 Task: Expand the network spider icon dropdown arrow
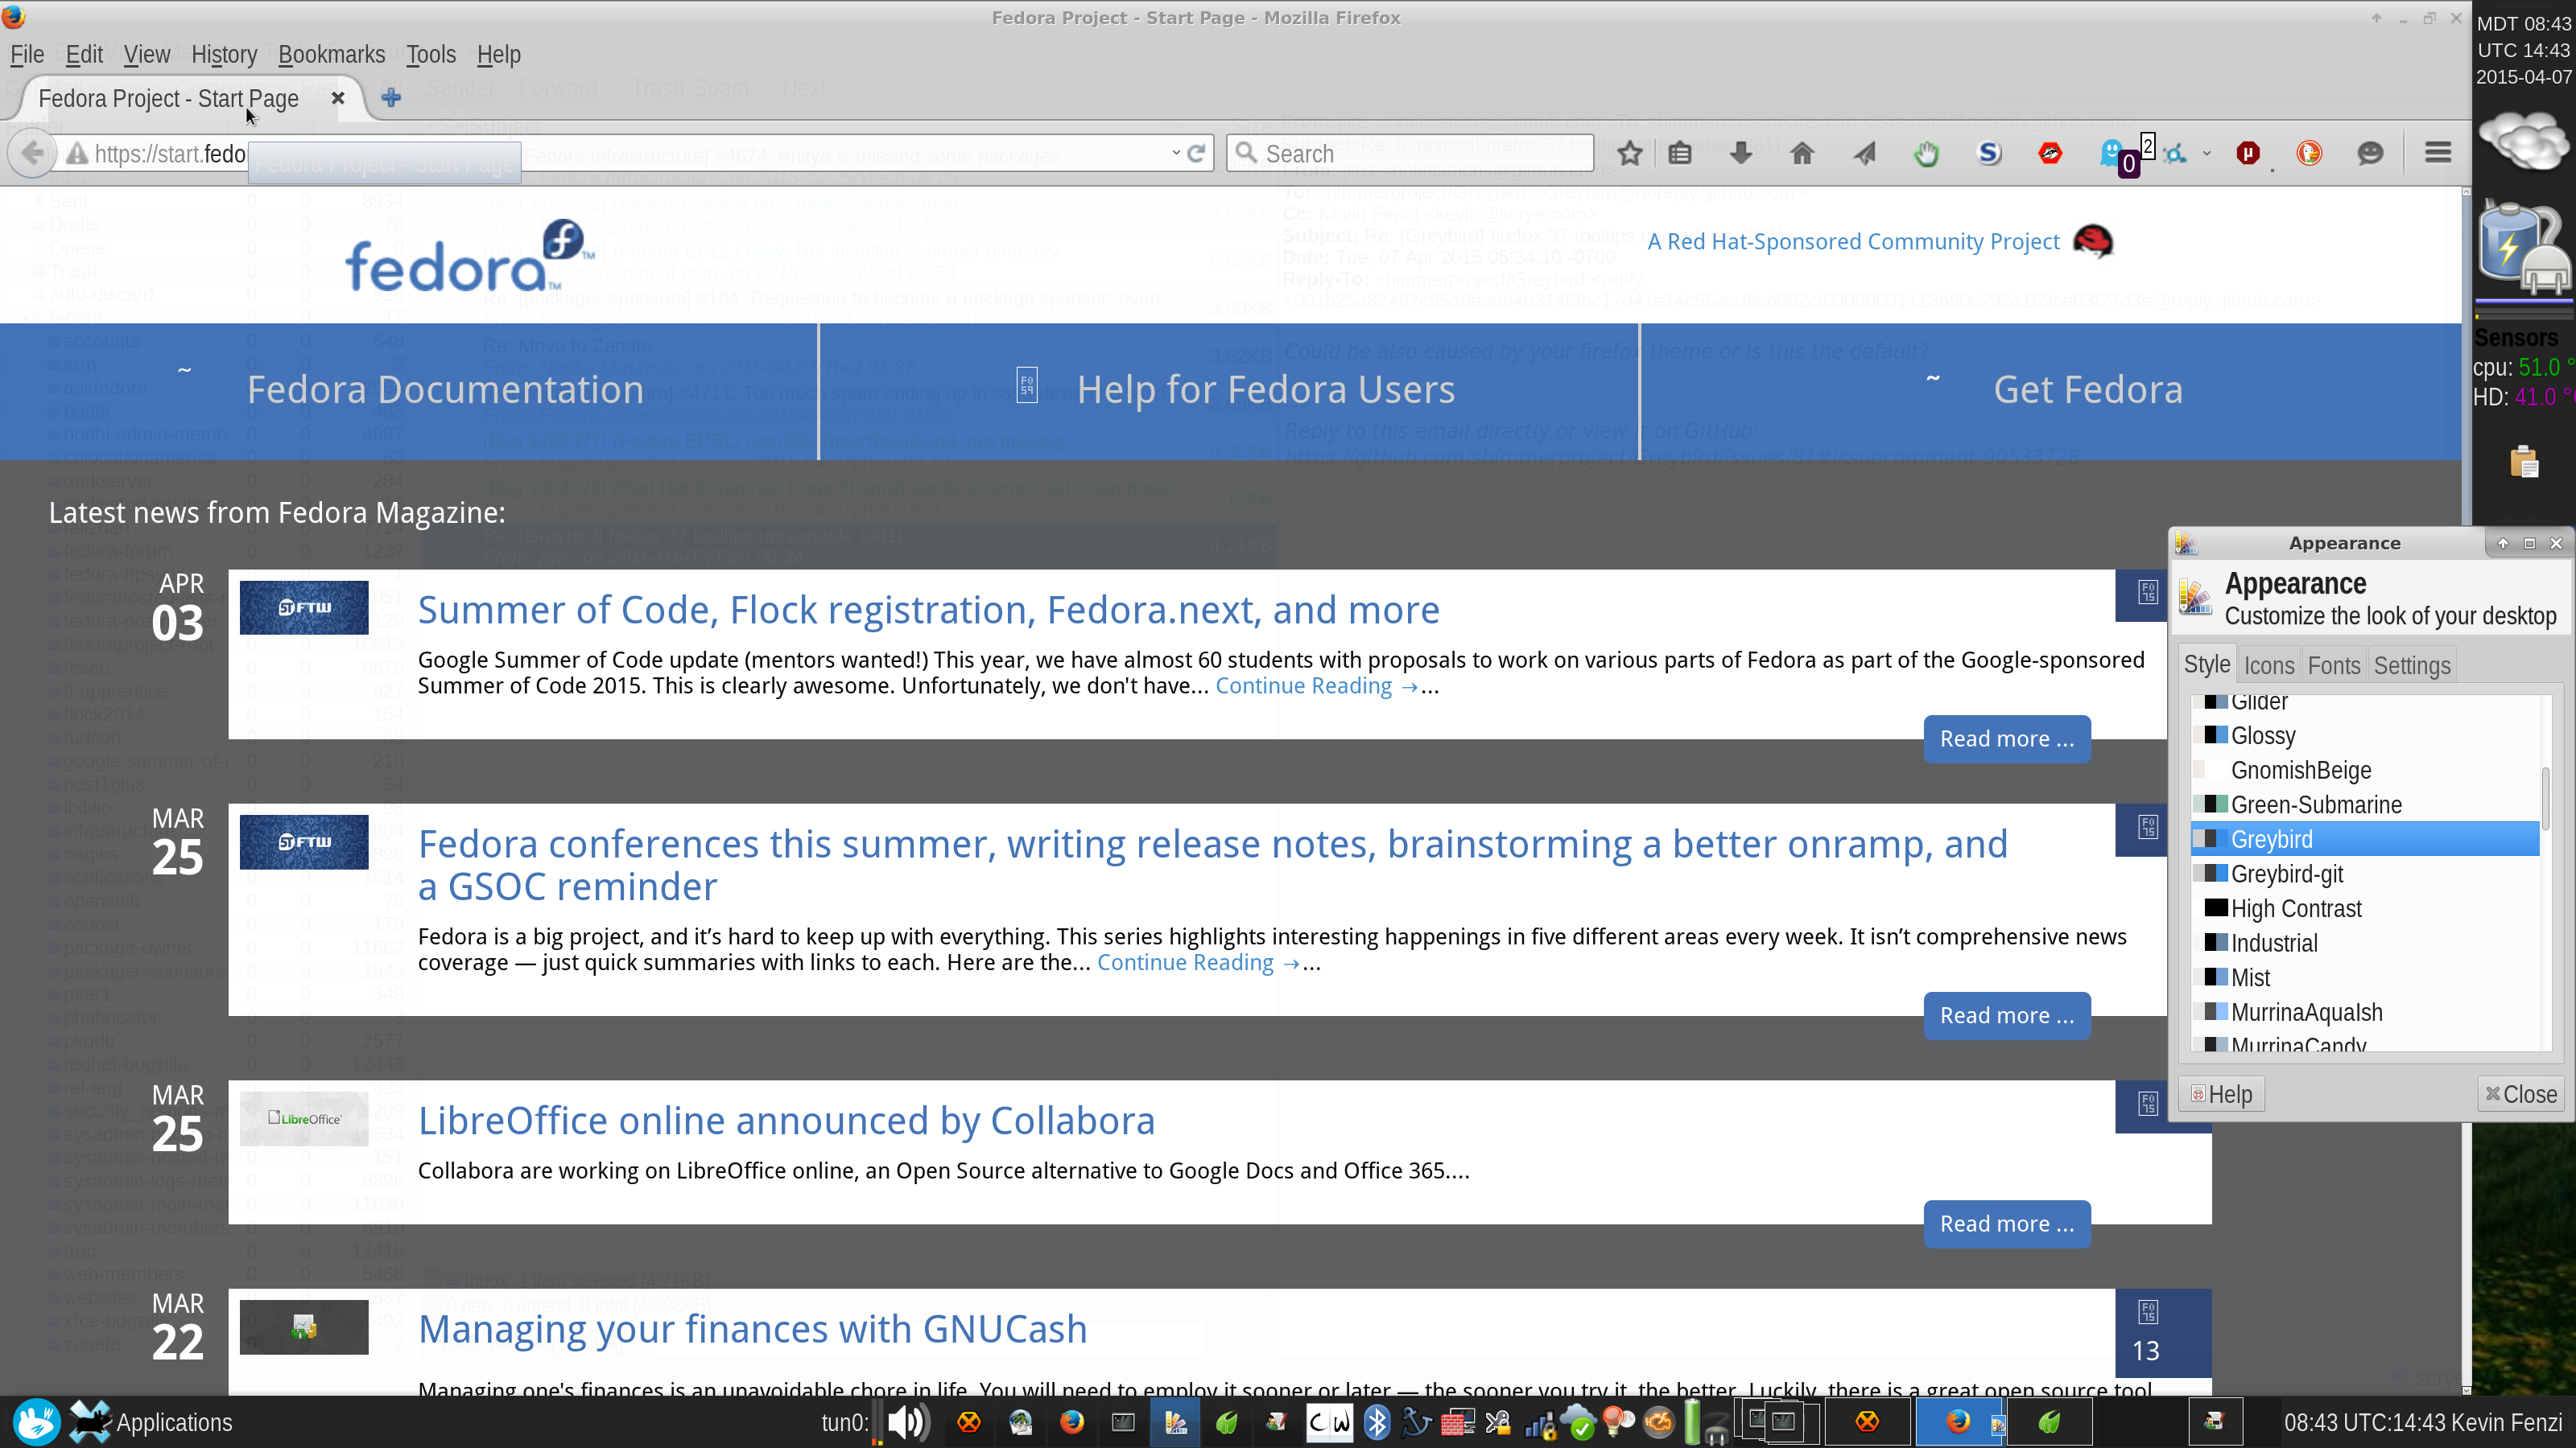(x=2207, y=154)
